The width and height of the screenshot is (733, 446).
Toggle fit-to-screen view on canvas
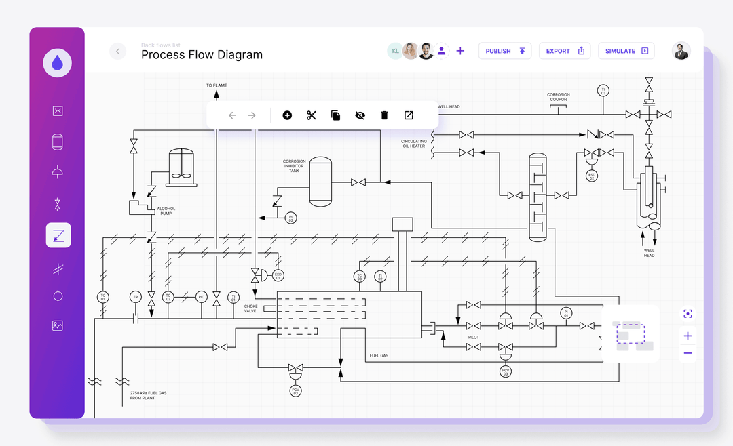tap(688, 314)
